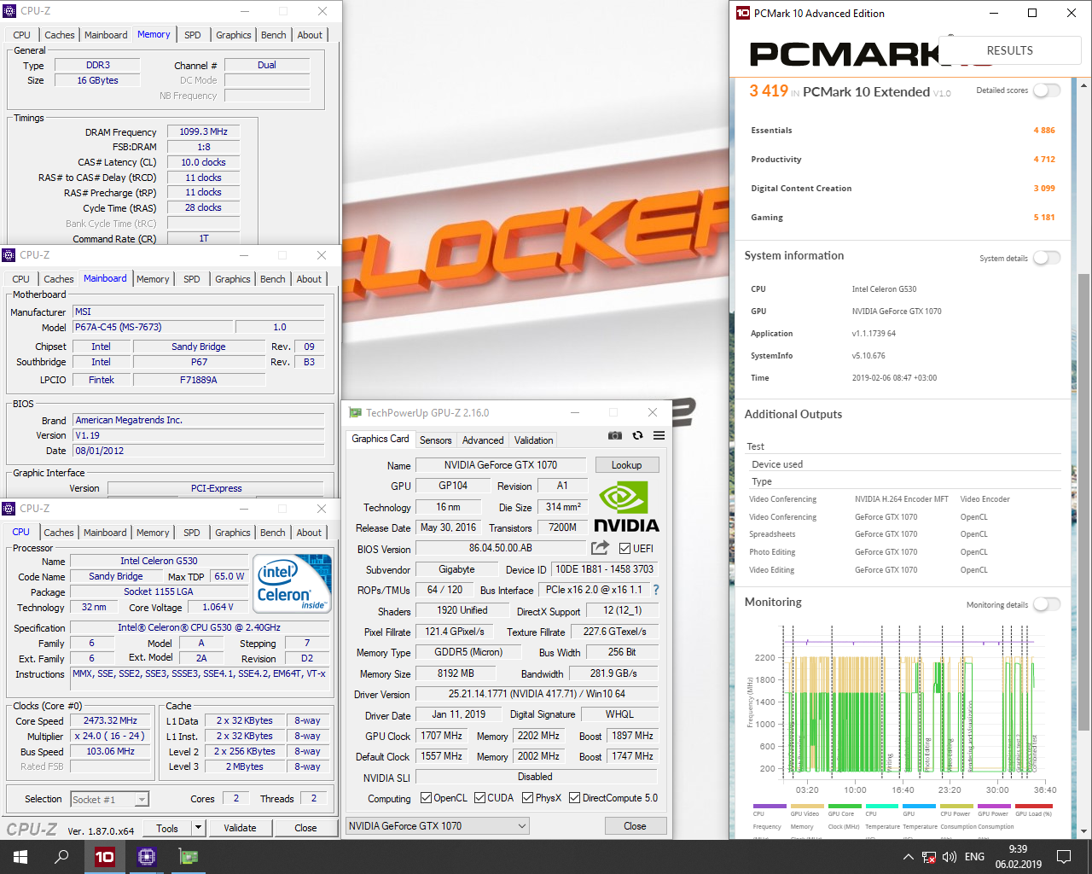The image size is (1092, 874).
Task: Toggle the PhysX checkbox
Action: tap(528, 798)
